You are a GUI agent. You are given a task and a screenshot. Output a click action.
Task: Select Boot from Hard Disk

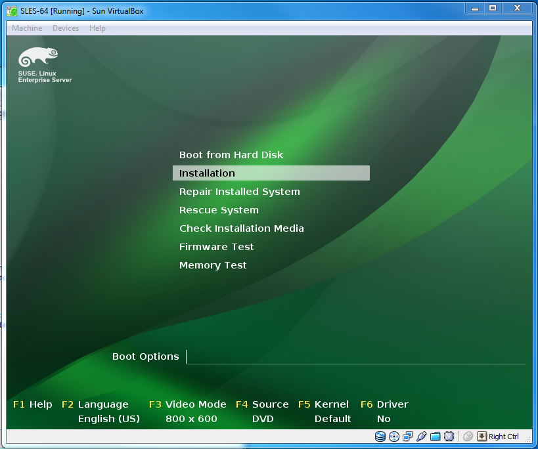231,155
